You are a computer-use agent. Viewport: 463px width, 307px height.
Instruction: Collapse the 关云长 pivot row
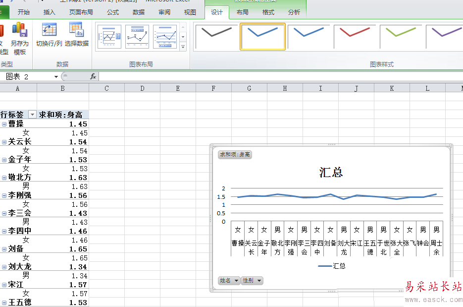[4, 142]
